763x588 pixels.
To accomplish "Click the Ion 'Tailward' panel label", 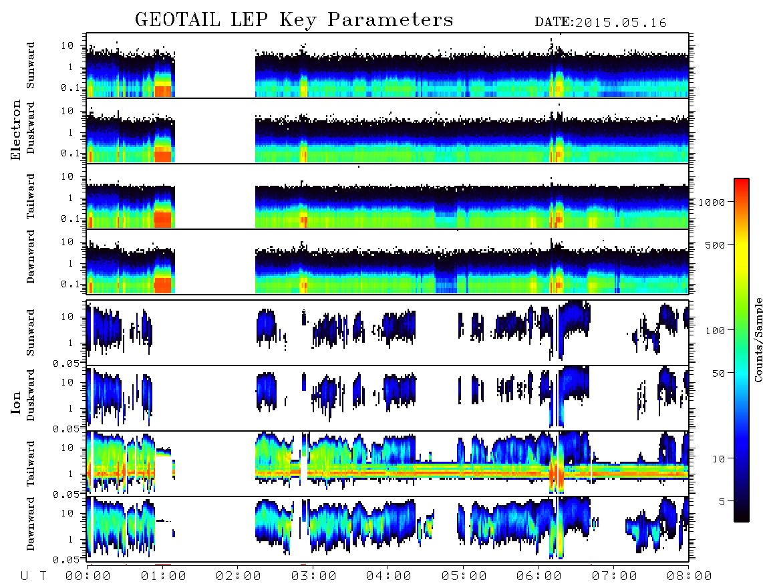I will tap(31, 464).
